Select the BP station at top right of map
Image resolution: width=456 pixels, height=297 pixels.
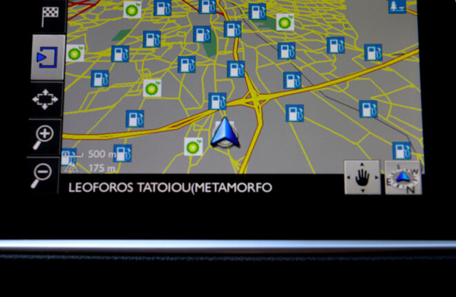(284, 22)
